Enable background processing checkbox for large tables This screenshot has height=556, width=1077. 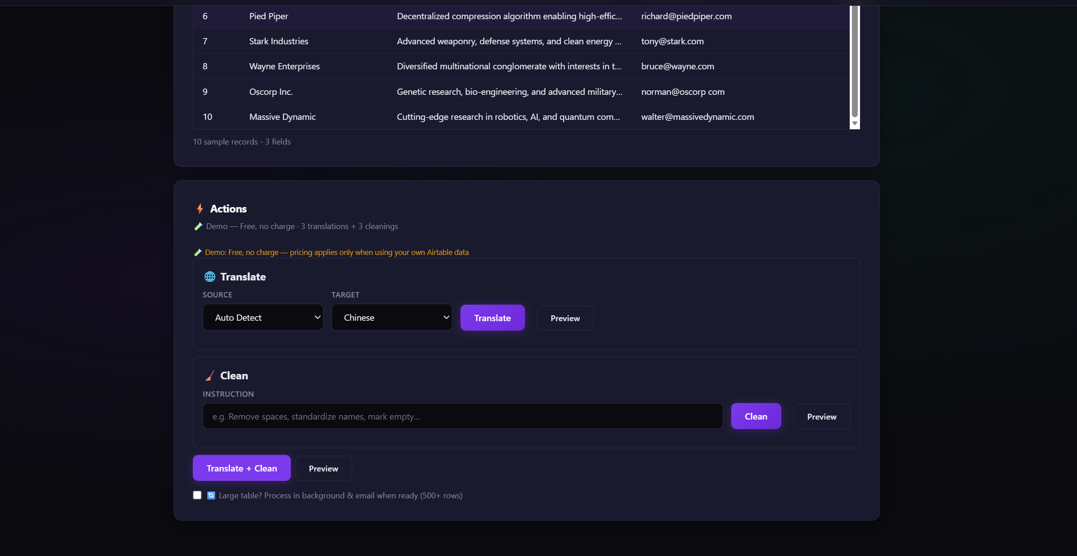(x=197, y=495)
